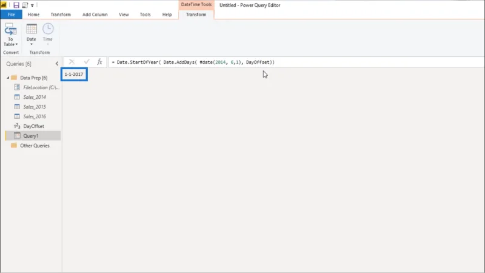Click the Save icon in title bar

[x=16, y=5]
